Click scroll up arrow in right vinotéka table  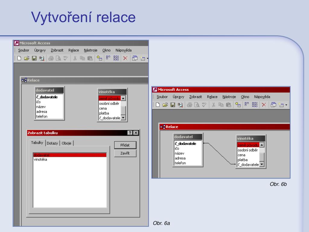click(262, 145)
